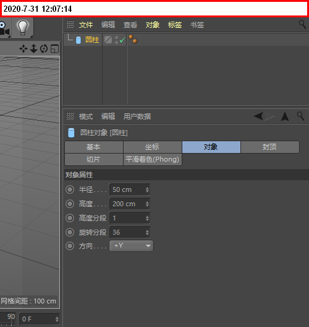This screenshot has width=309, height=327.
Task: Select the 对象 attribute tab
Action: tap(211, 147)
